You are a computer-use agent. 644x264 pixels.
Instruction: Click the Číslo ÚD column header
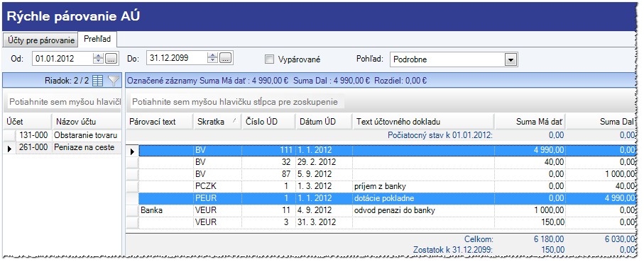(x=268, y=122)
